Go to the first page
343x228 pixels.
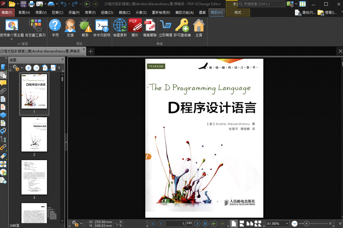(153, 223)
